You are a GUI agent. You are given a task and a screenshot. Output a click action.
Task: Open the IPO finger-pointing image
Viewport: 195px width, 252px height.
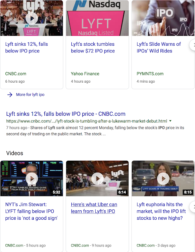(163, 18)
